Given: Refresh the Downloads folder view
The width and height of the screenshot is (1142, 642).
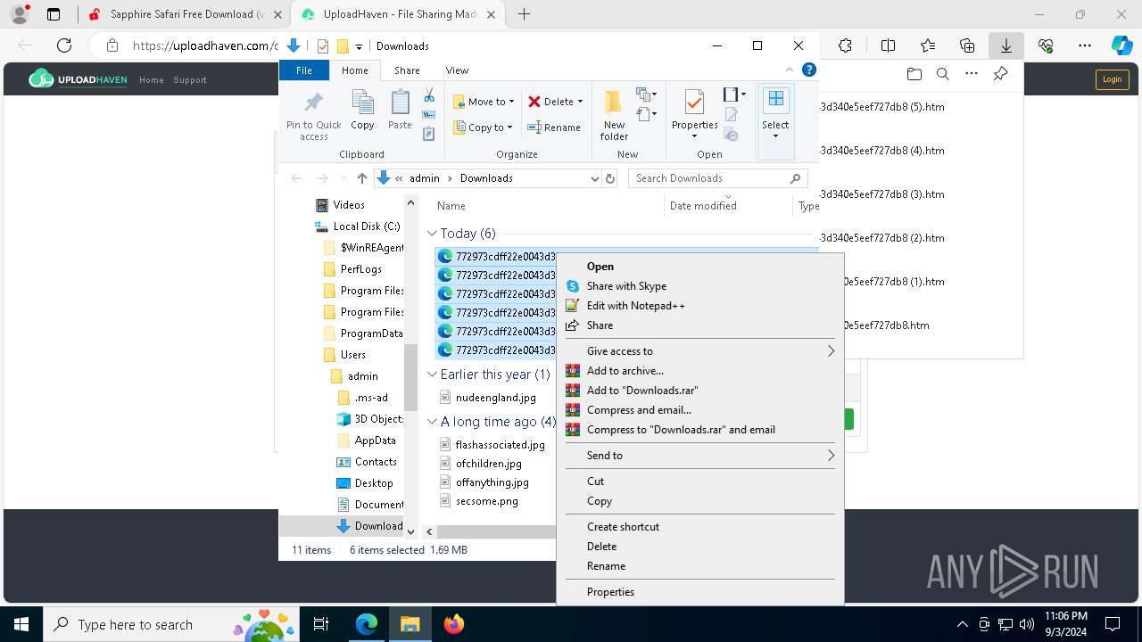Looking at the screenshot, I should (x=610, y=178).
